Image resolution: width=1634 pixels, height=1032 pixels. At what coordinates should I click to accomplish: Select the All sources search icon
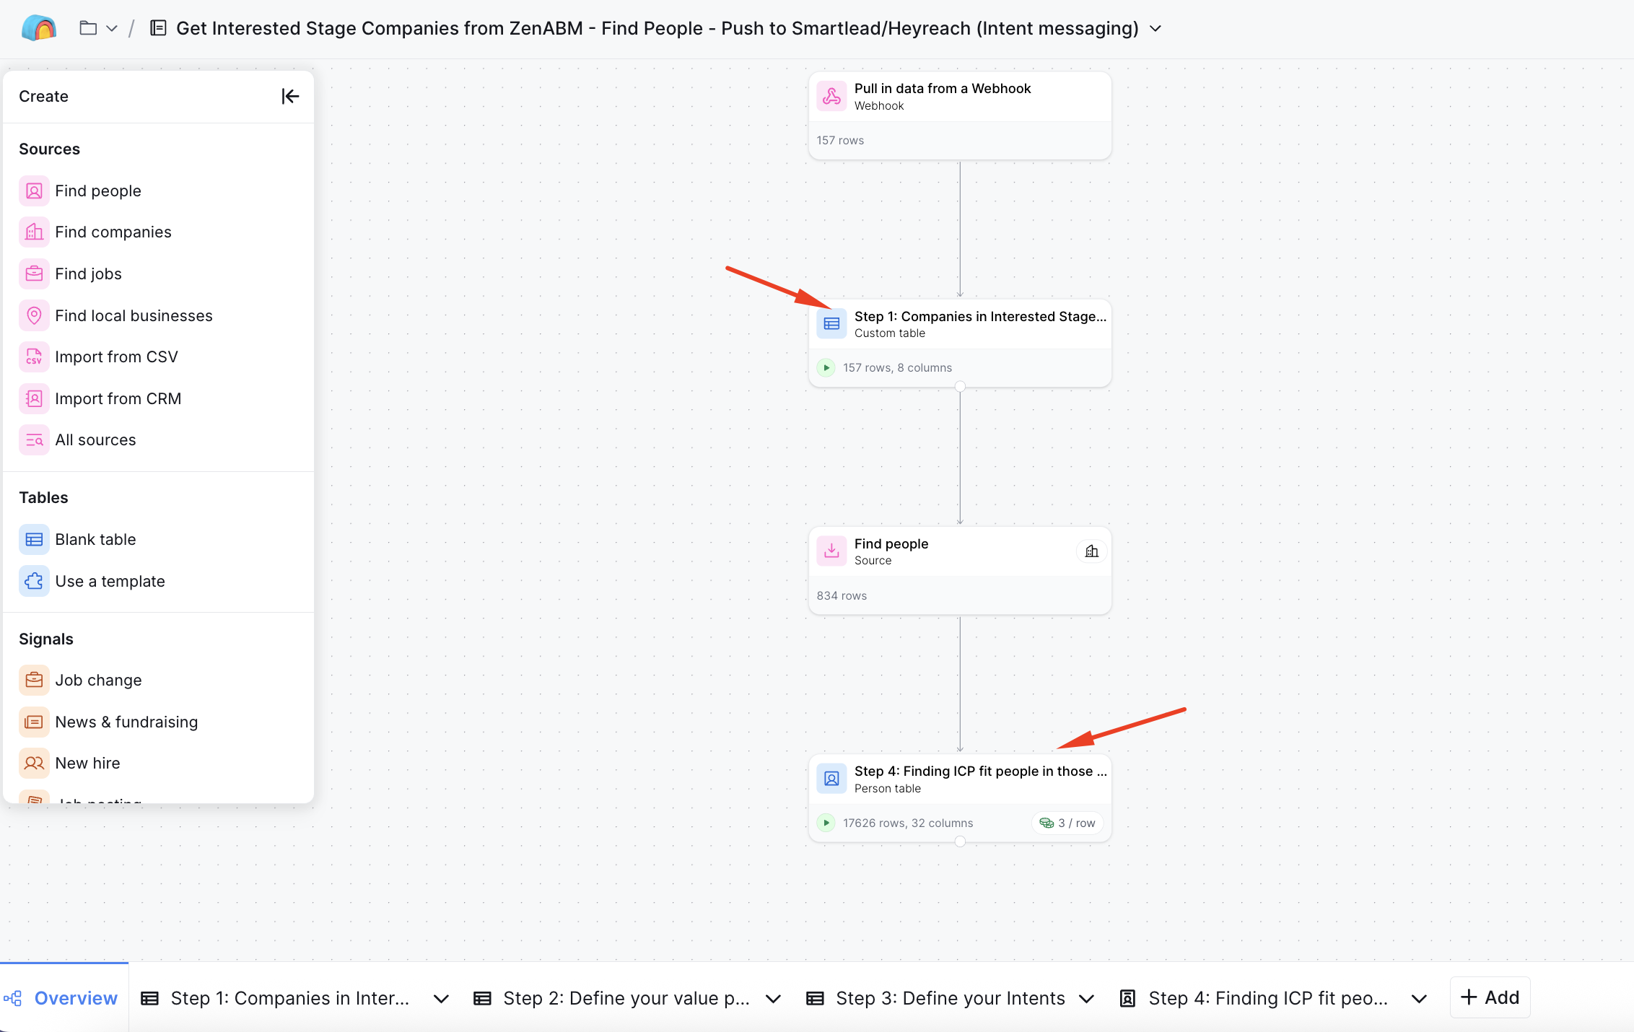(x=33, y=440)
